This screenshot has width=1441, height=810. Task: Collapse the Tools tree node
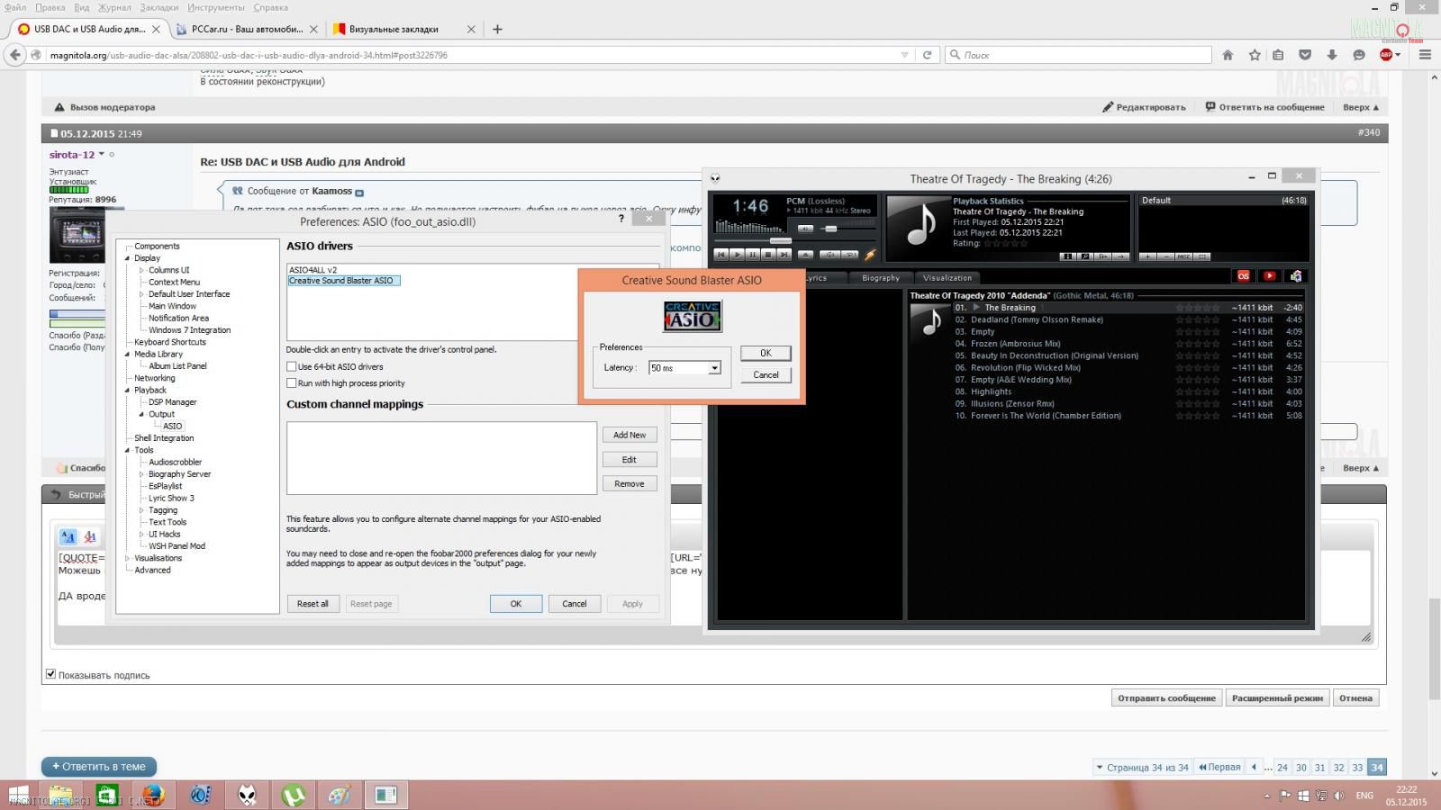coord(127,450)
